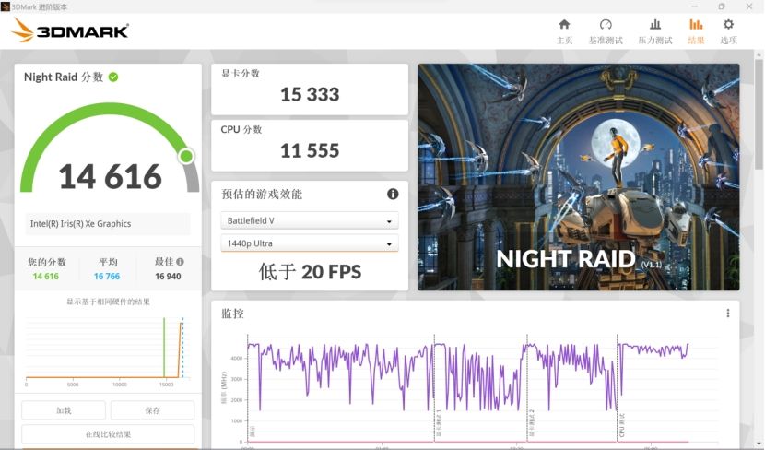Viewport: 765px width, 450px height.
Task: Click the main score 14 616
Action: tap(111, 176)
